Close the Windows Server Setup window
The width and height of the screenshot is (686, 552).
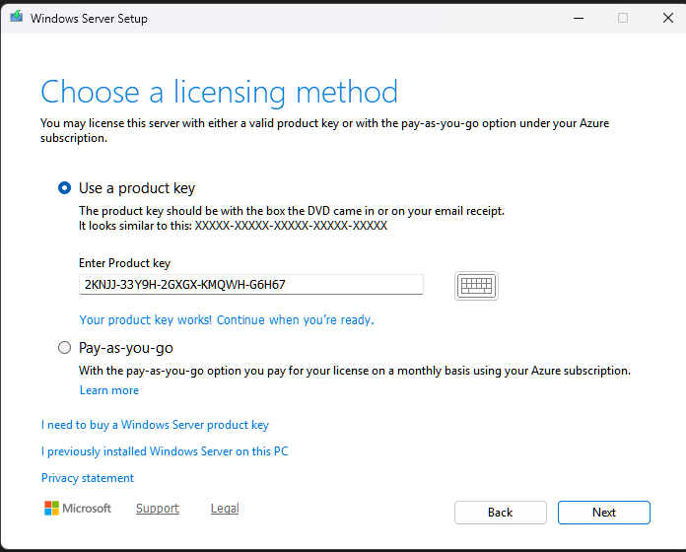coord(668,18)
